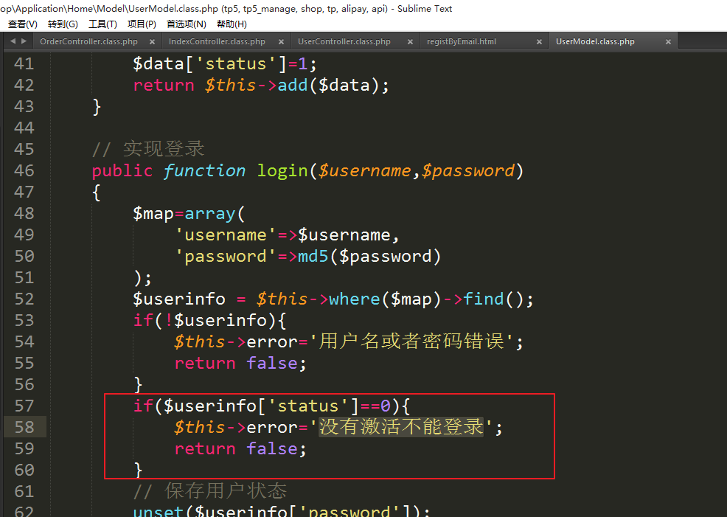Image resolution: width=727 pixels, height=517 pixels.
Task: Close the UserController.class.php tab
Action: point(410,42)
